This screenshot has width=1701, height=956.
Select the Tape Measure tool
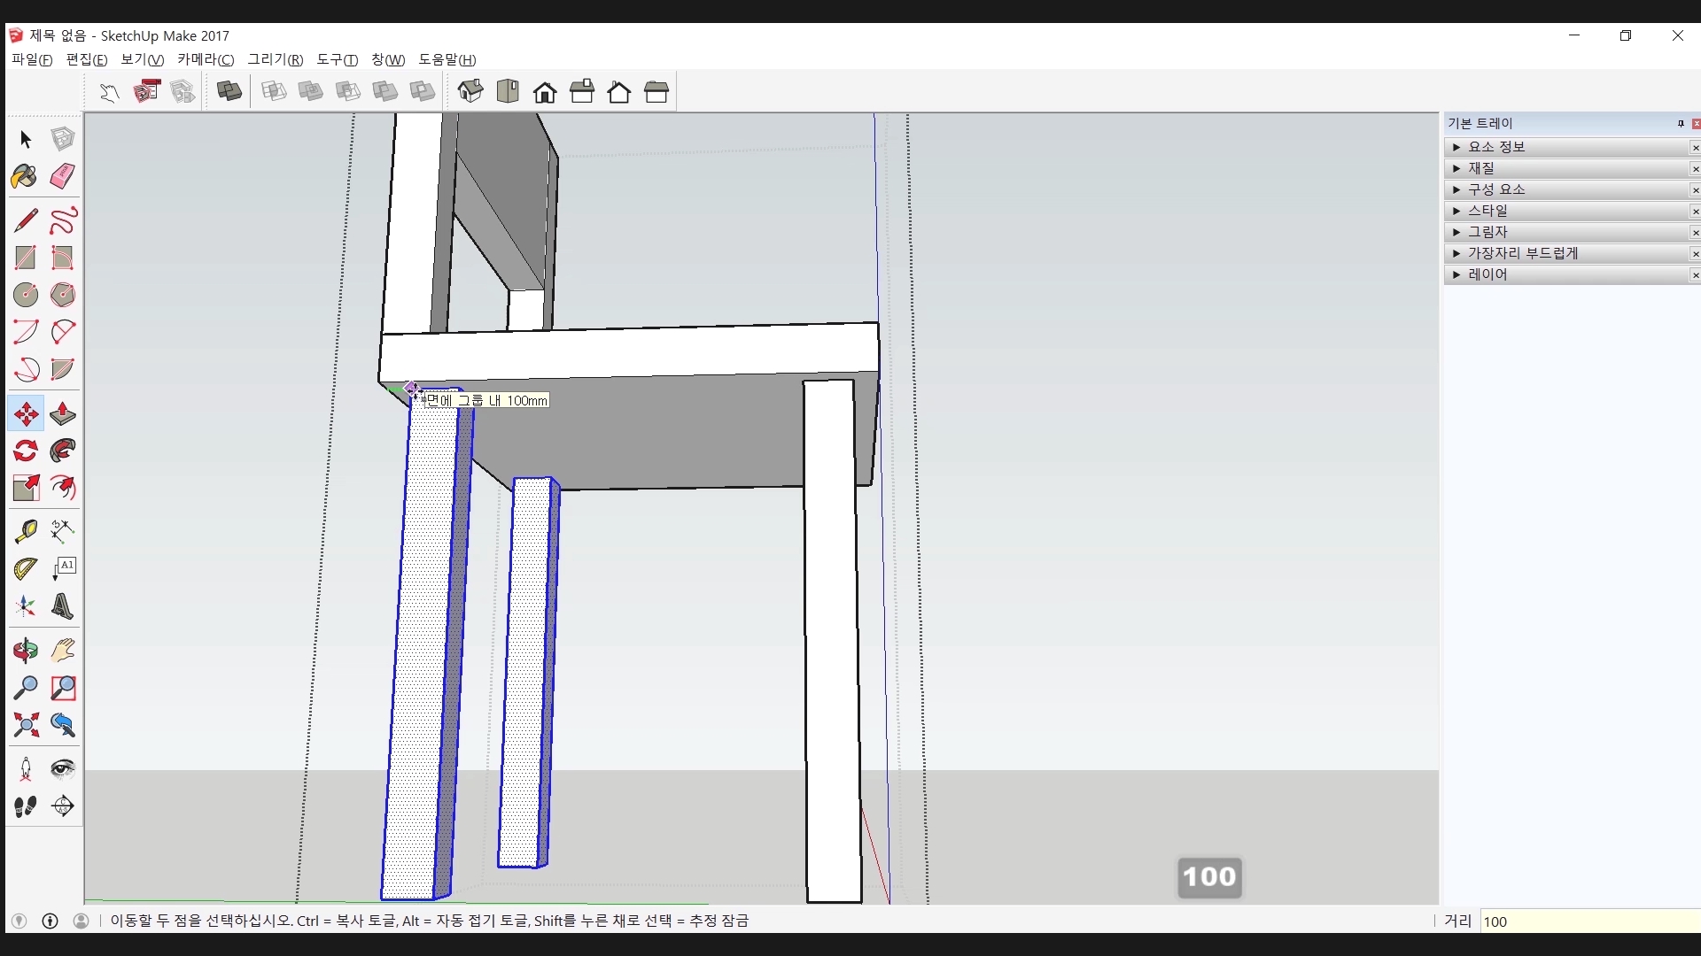25,530
